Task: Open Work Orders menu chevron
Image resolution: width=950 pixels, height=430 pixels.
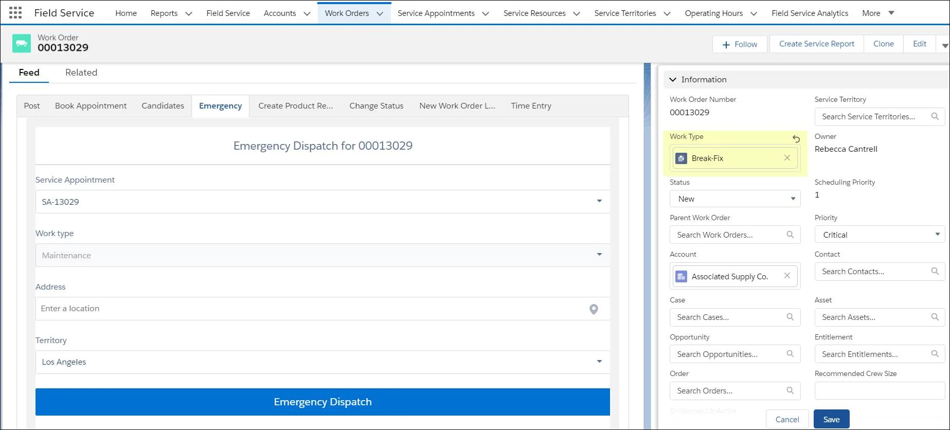Action: (x=380, y=14)
